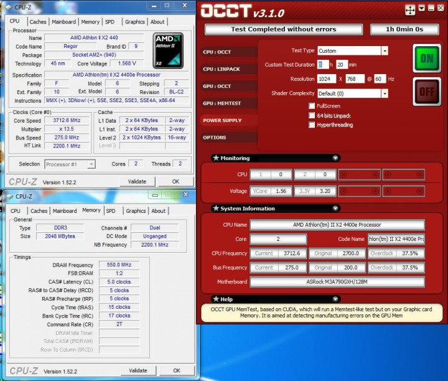Viewport: 448px width, 381px height.
Task: Click the Socket AM2+ (940) package value
Action: 94,55
